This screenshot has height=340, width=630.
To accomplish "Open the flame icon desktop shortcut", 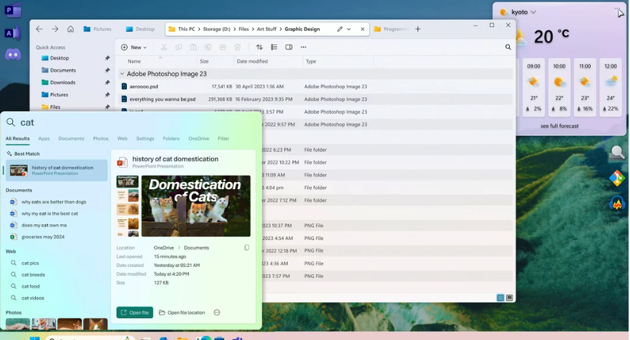I will [617, 203].
